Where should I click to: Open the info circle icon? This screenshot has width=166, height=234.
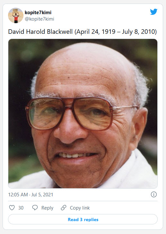[154, 194]
